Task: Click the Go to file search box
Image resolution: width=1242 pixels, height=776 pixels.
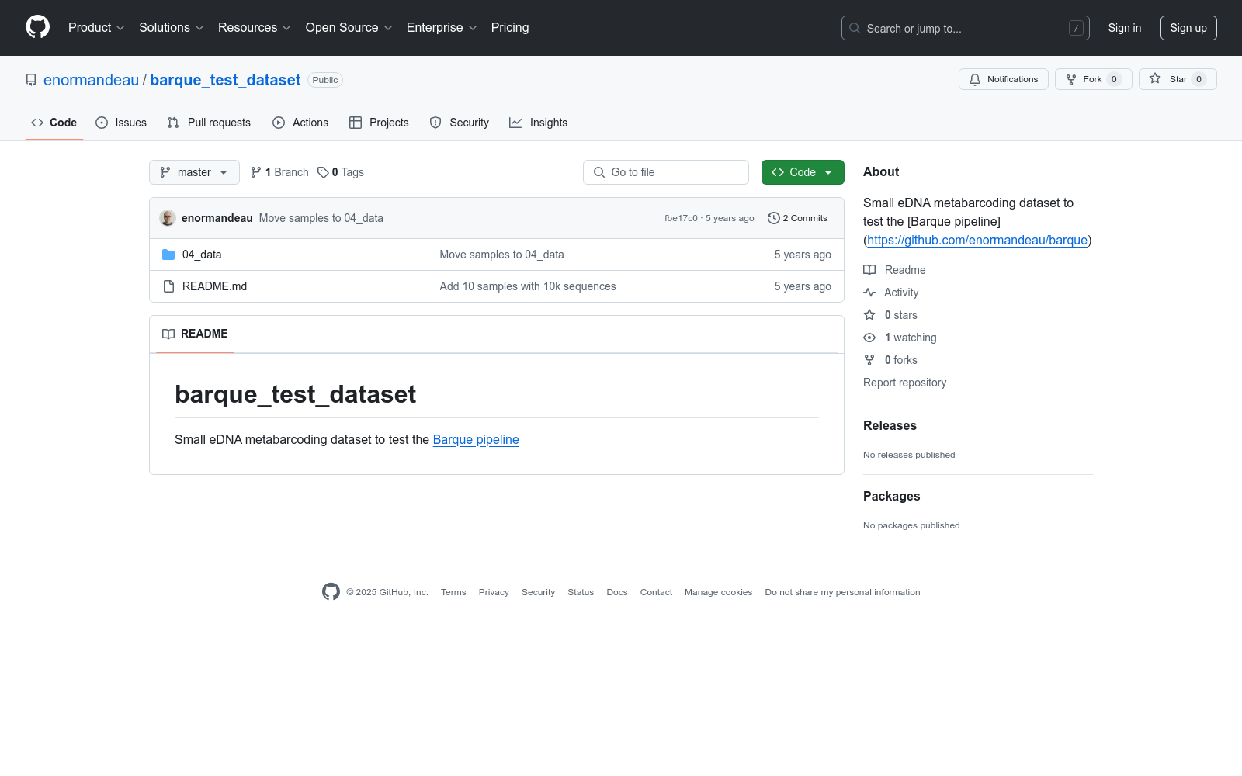Action: [666, 172]
